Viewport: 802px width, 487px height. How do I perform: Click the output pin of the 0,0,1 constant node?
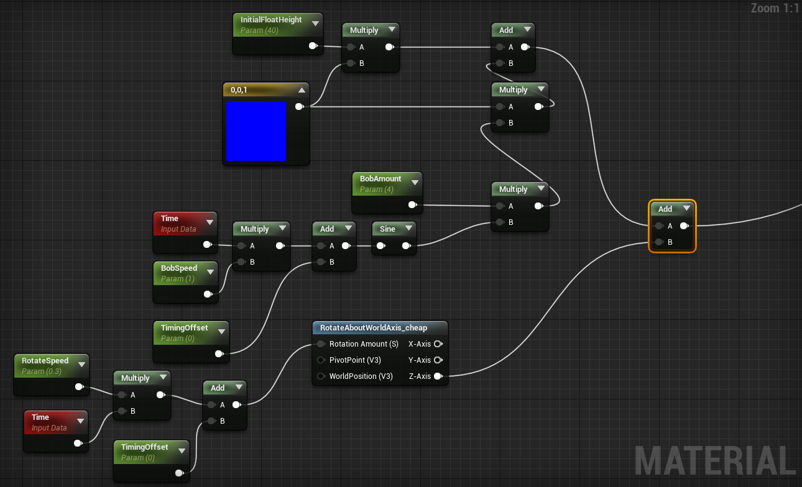coord(299,106)
